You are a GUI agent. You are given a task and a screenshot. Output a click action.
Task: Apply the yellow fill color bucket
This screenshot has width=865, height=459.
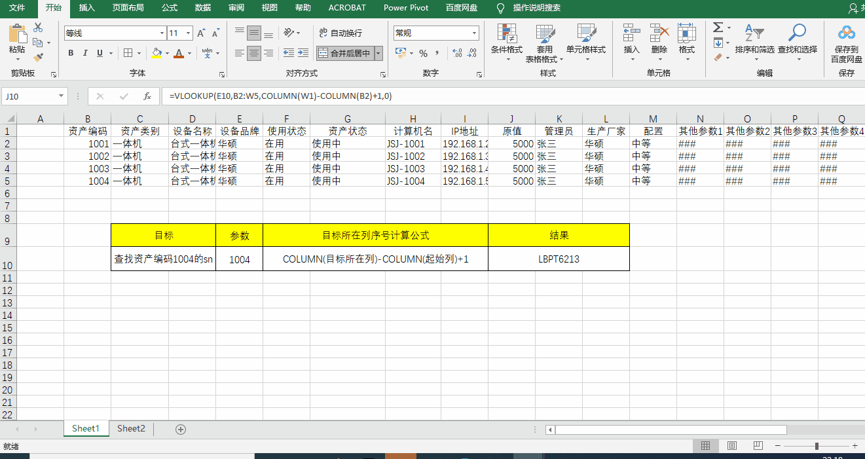point(156,53)
